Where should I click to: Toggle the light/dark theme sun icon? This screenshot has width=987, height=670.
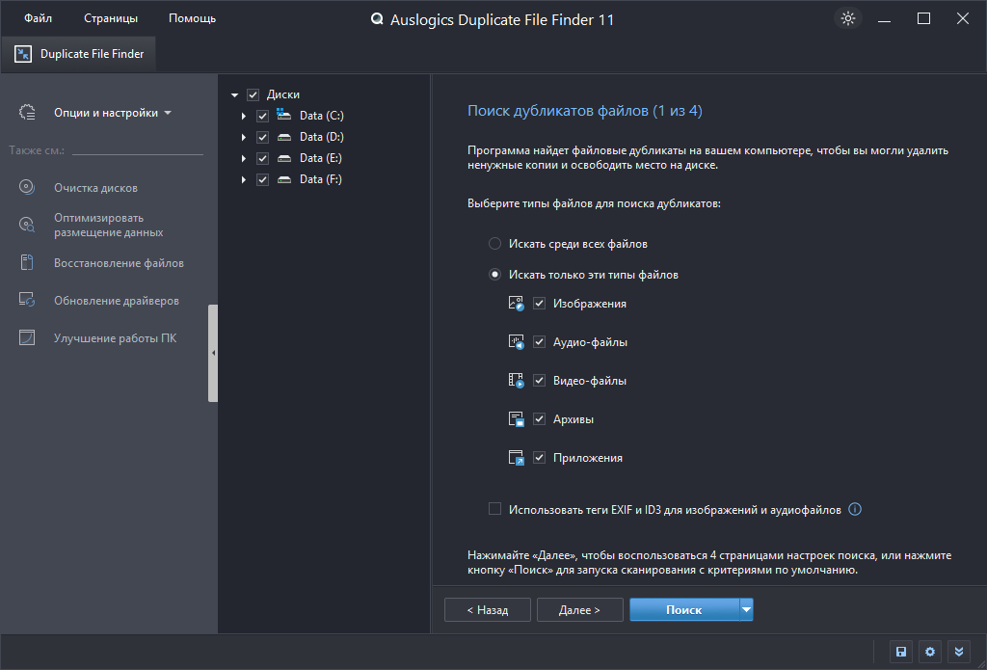pyautogui.click(x=848, y=18)
